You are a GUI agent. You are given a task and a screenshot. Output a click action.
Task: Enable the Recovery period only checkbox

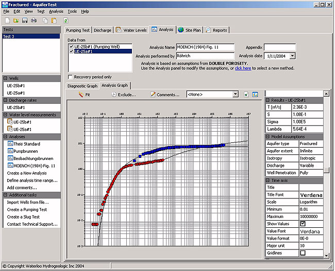click(x=70, y=77)
